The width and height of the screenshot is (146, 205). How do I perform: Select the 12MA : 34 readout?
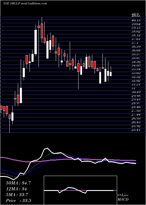16,189
